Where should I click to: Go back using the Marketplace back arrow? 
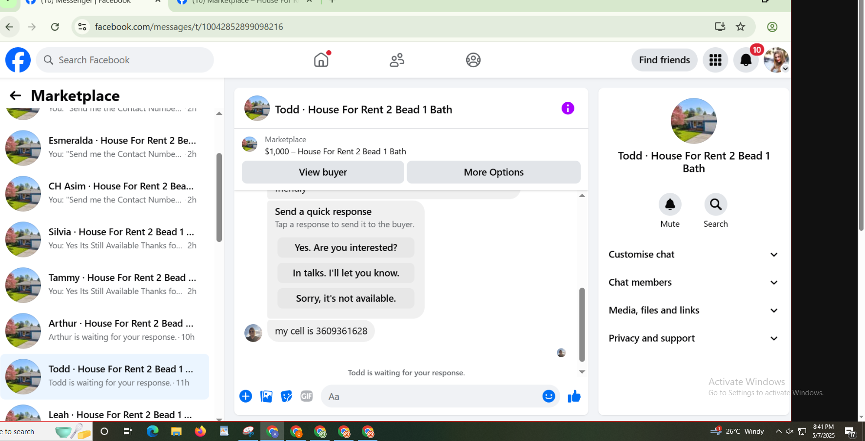[x=16, y=95]
